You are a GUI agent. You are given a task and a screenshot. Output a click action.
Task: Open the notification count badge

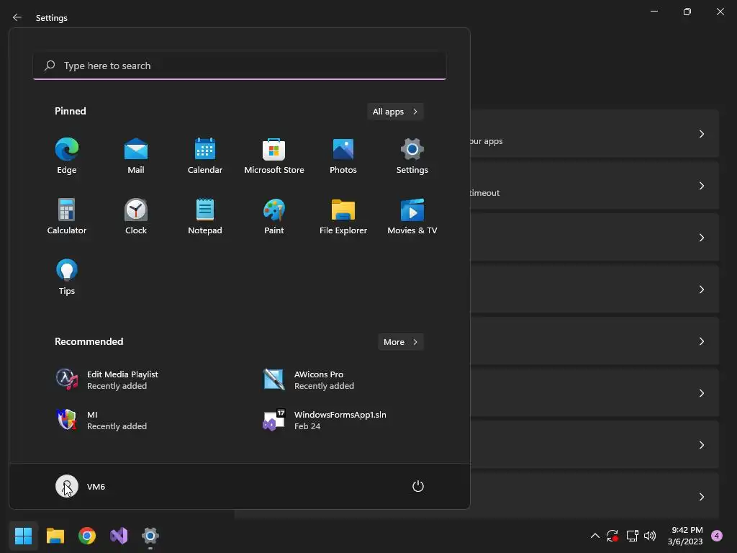[717, 536]
